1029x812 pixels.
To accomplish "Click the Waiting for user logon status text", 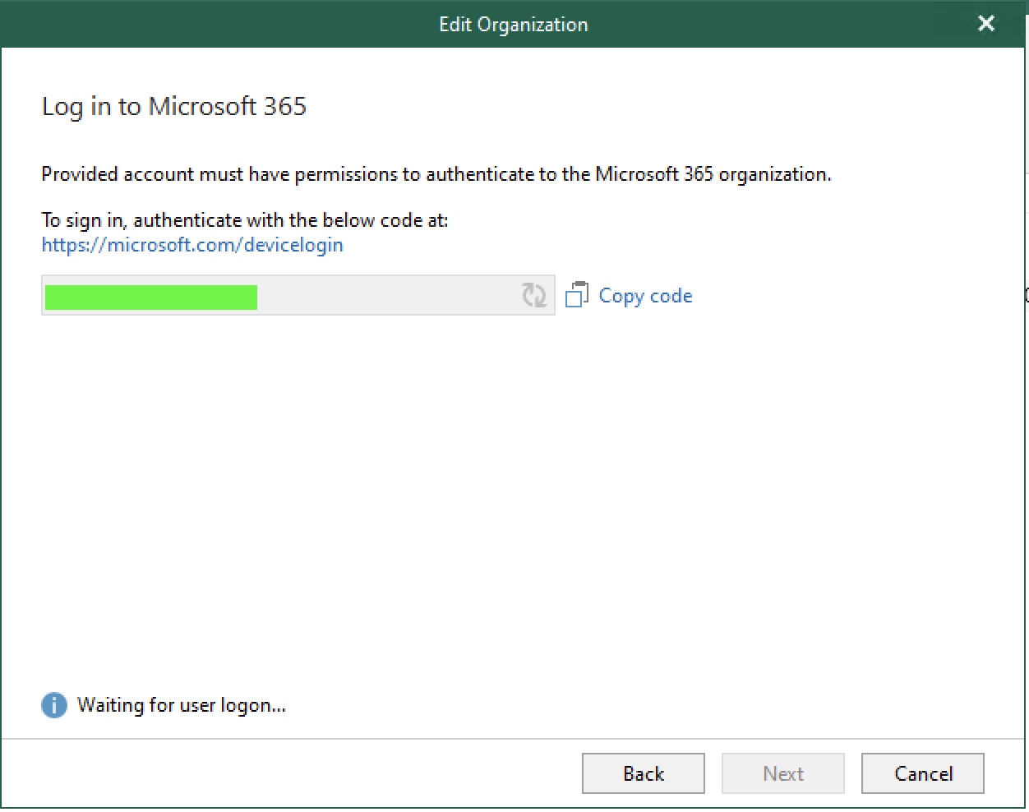I will (x=182, y=705).
